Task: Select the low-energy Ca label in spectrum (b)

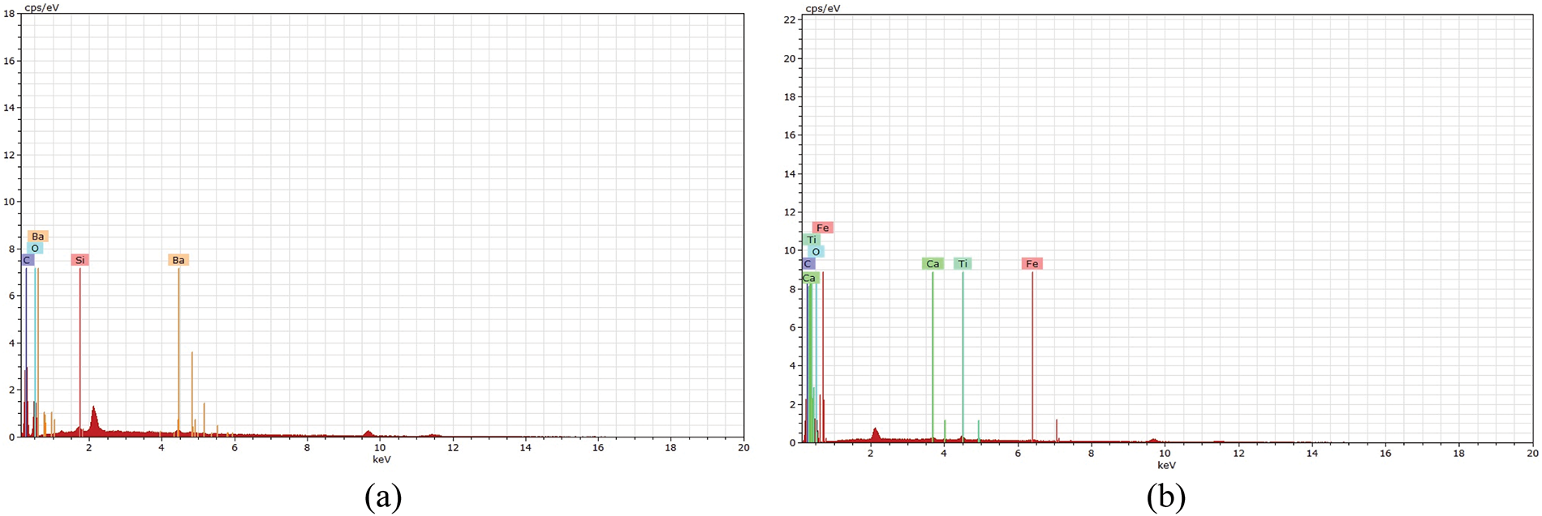Action: [x=809, y=278]
